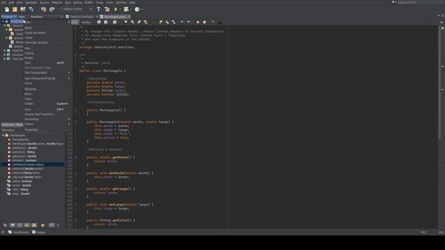Open the Window menu
This screenshot has width=445, height=250.
(x=121, y=3)
